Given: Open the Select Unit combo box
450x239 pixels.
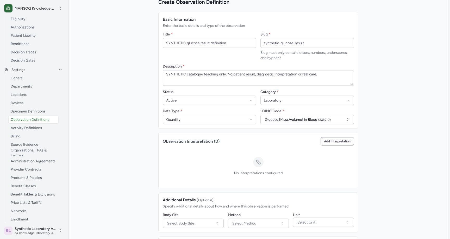Looking at the screenshot, I should [x=323, y=222].
